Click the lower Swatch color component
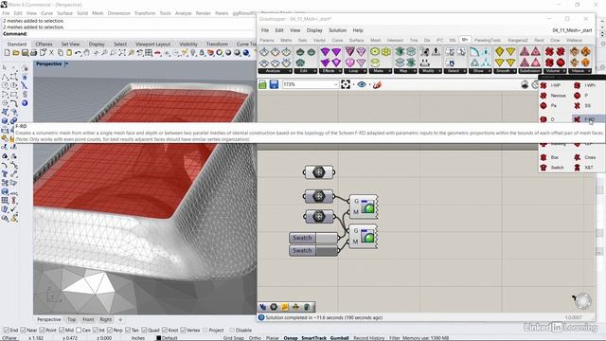Viewport: 606px width, 341px height. tap(313, 250)
